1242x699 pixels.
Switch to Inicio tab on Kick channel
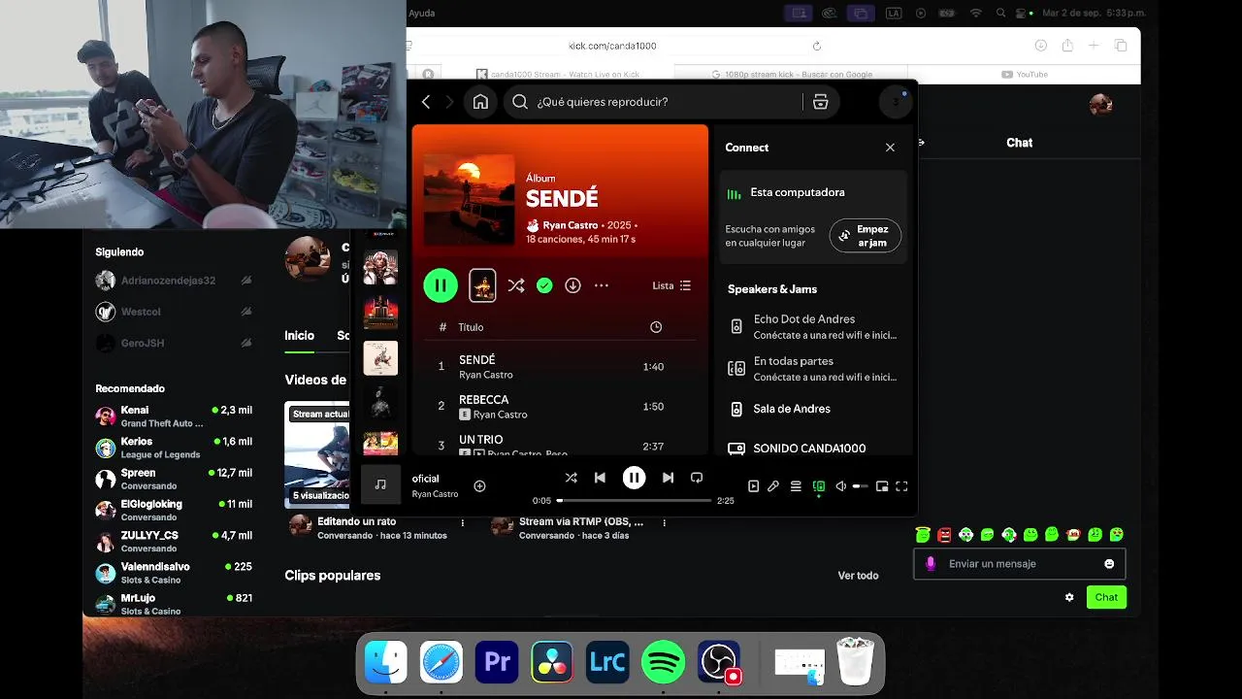click(x=299, y=336)
